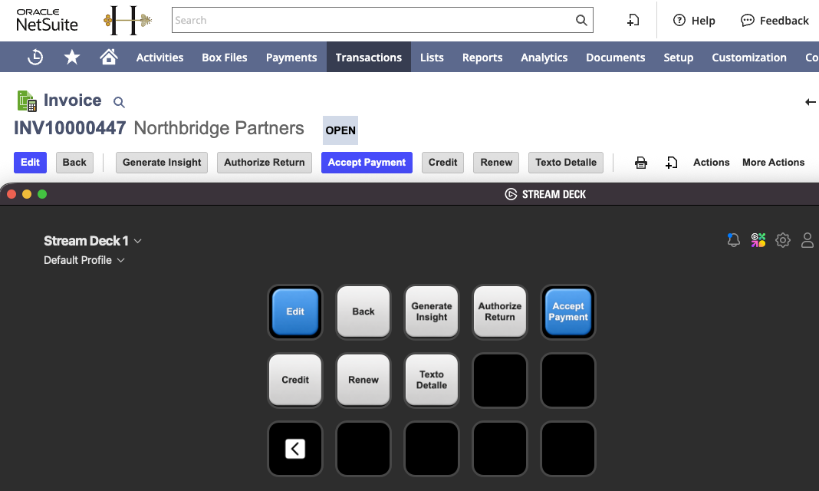Image resolution: width=819 pixels, height=491 pixels.
Task: Open the Box Files menu
Action: pyautogui.click(x=225, y=58)
